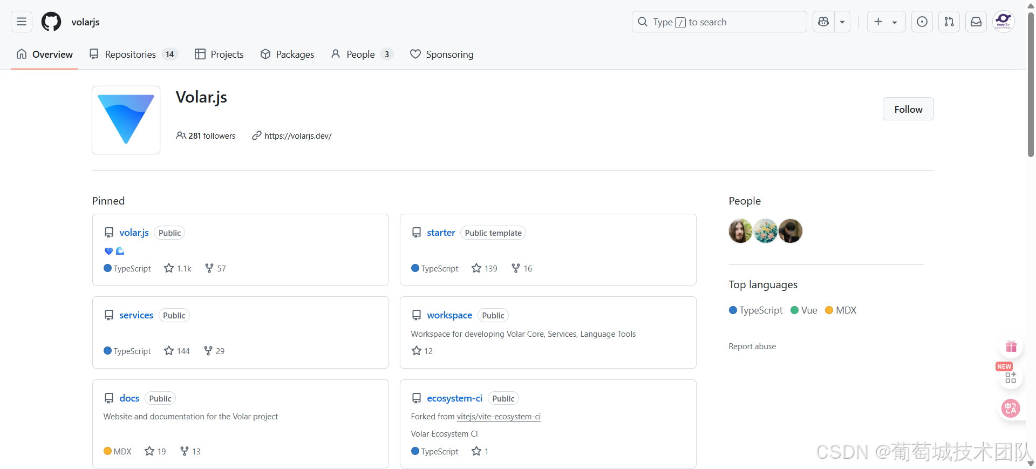Viewport: 1036px width, 469px height.
Task: Click the third member avatar in People
Action: click(x=790, y=231)
